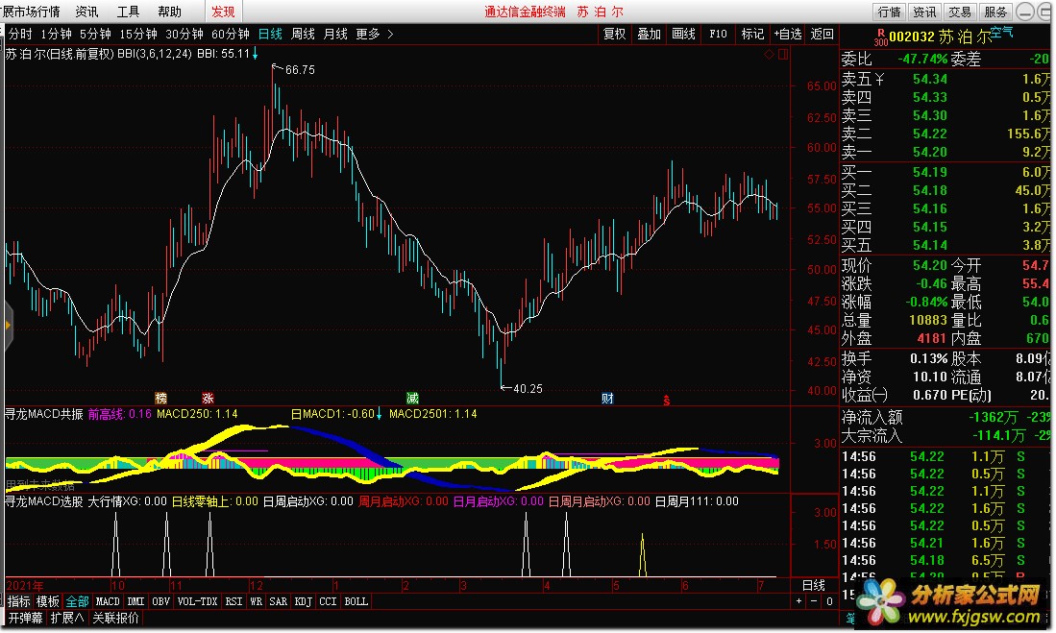The image size is (1056, 633).
Task: Switch to the 15分钟 chart
Action: (138, 34)
